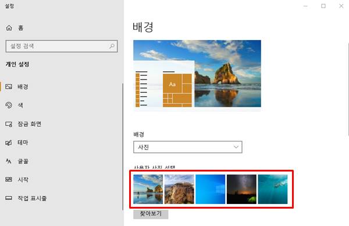Click the 찾아보기 browse button

(151, 214)
